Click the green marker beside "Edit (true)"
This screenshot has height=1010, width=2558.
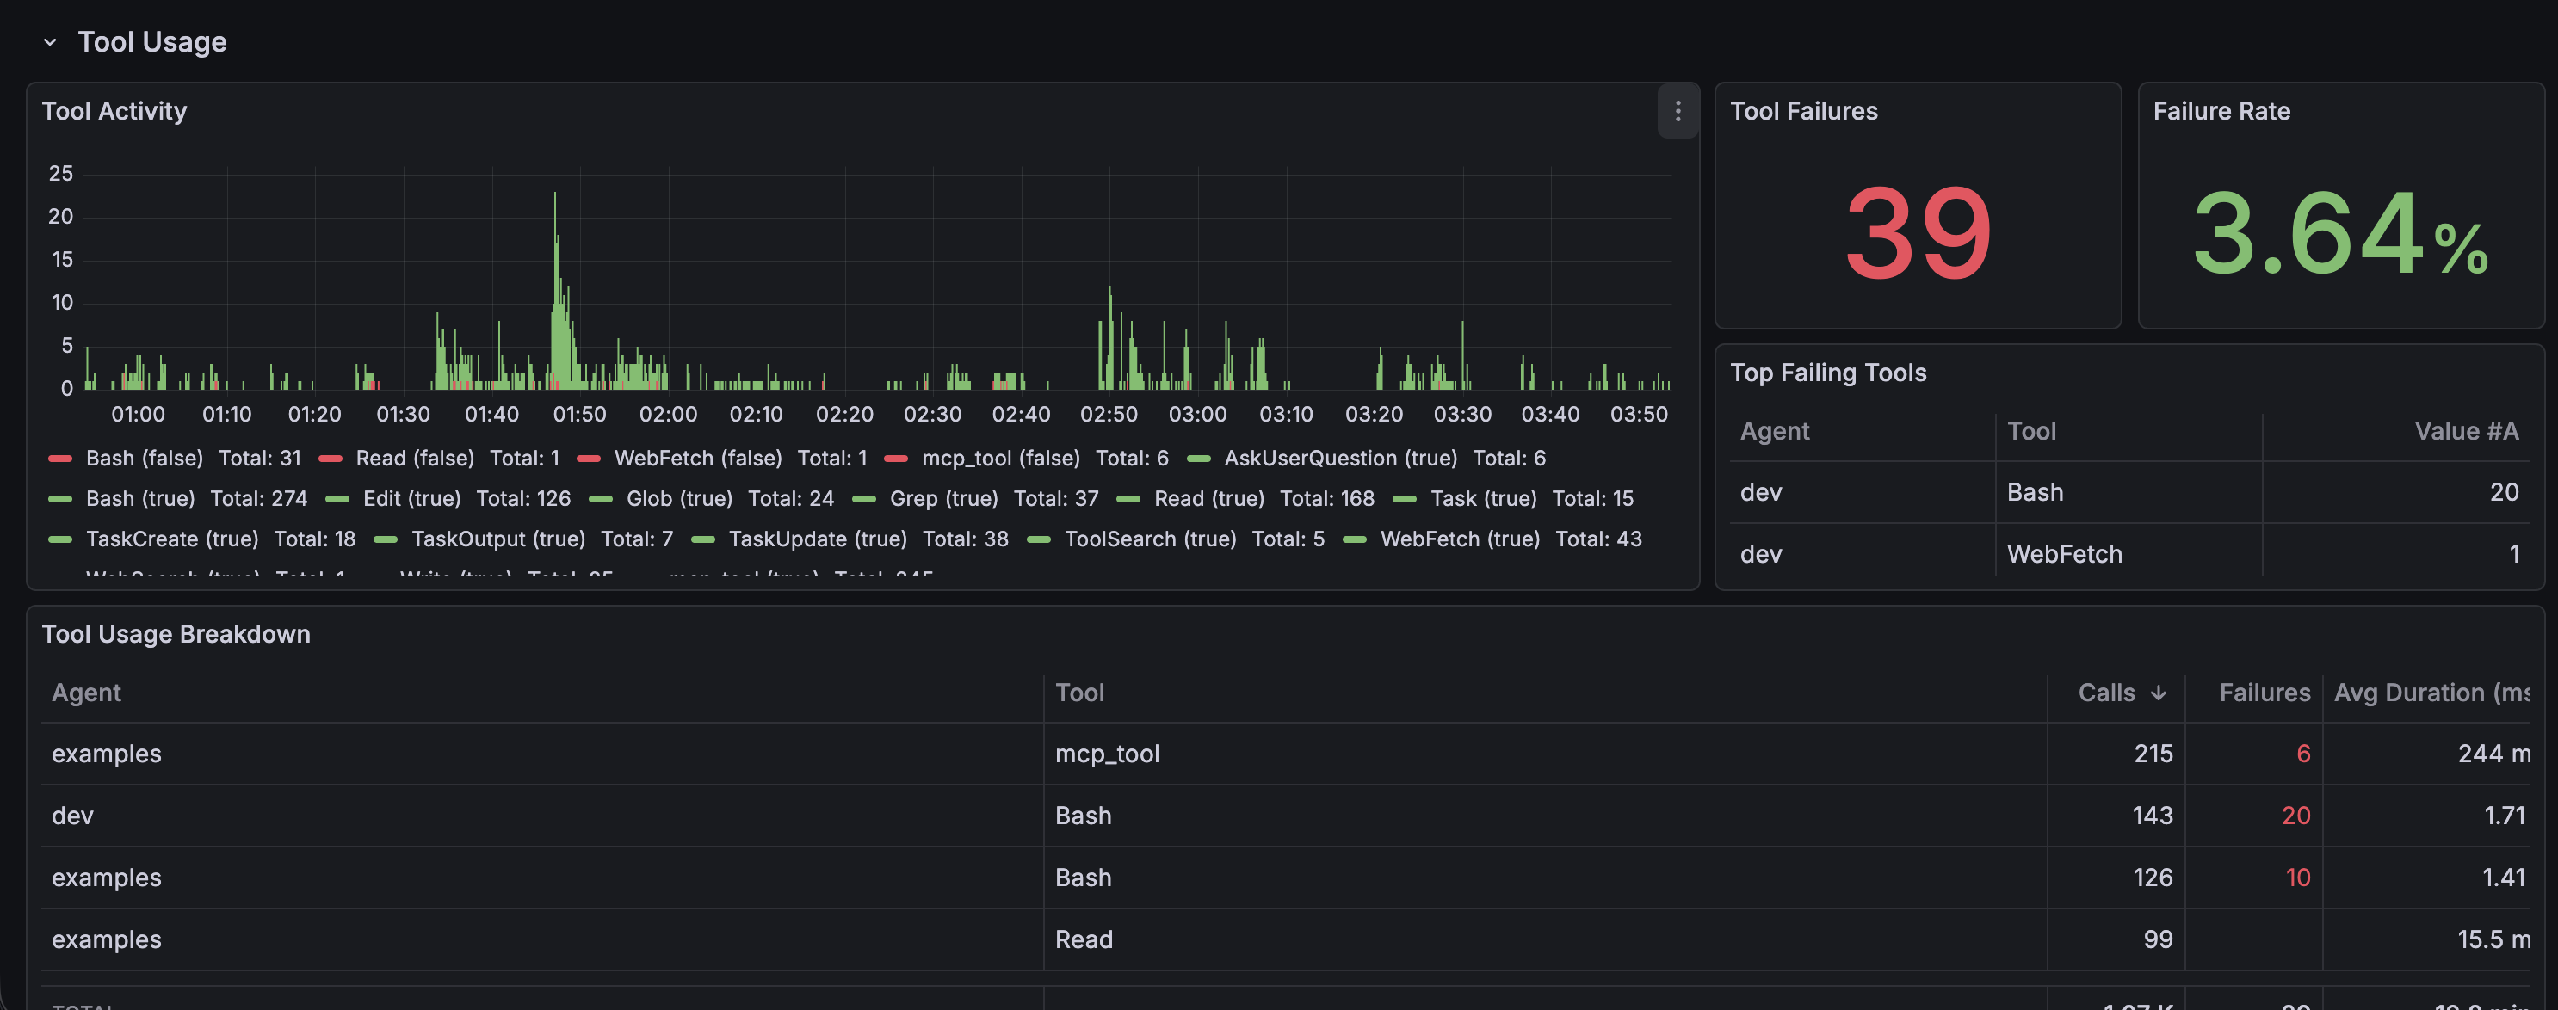pos(338,498)
